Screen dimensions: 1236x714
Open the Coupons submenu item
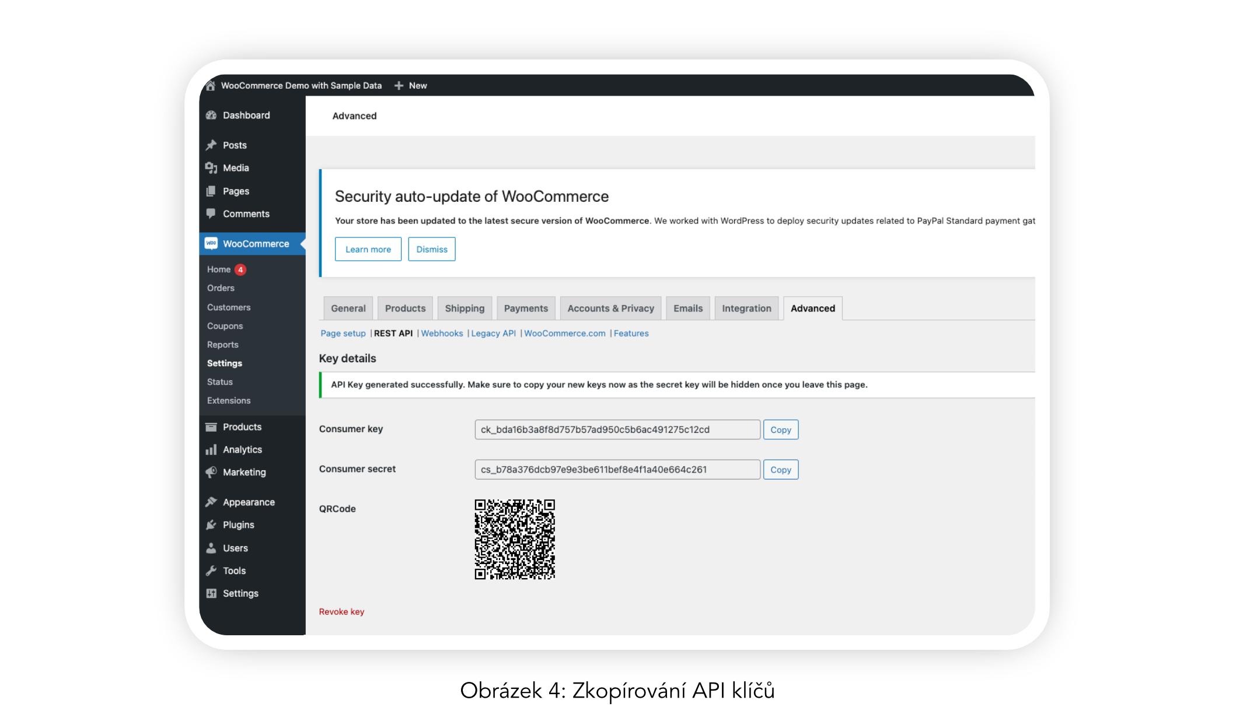225,326
